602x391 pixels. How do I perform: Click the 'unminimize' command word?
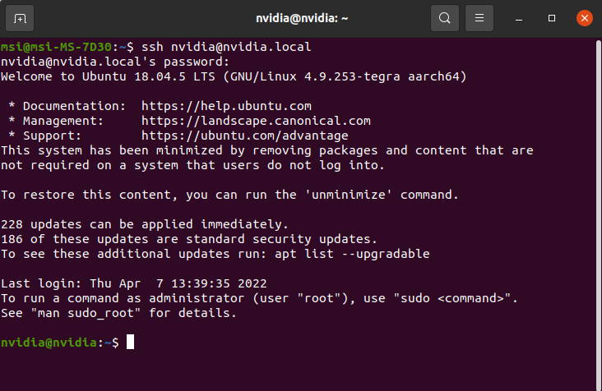point(348,195)
